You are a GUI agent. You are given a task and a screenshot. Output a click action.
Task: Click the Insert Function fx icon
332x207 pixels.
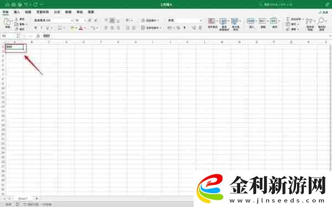pos(38,36)
